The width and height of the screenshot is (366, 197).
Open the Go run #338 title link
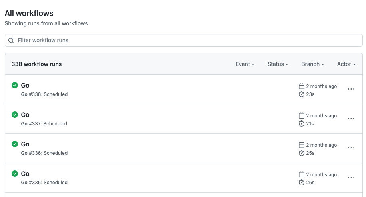click(x=25, y=85)
